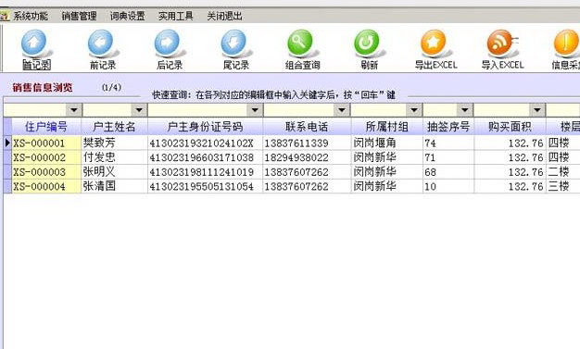Click filter input field above 户主身份证号码
Image resolution: width=580 pixels, height=349 pixels.
pos(197,110)
